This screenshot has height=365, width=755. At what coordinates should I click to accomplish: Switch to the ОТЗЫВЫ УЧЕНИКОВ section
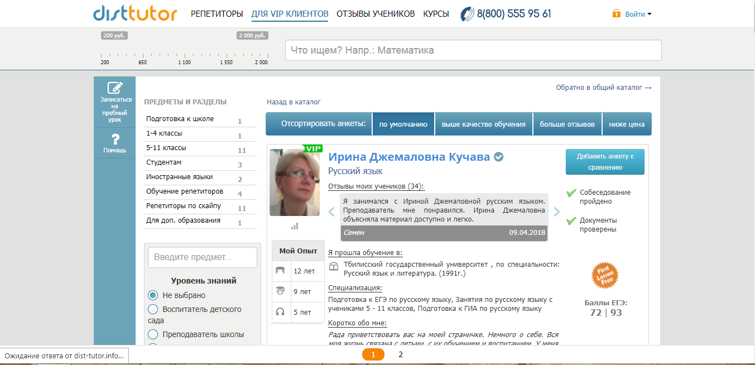click(x=376, y=13)
